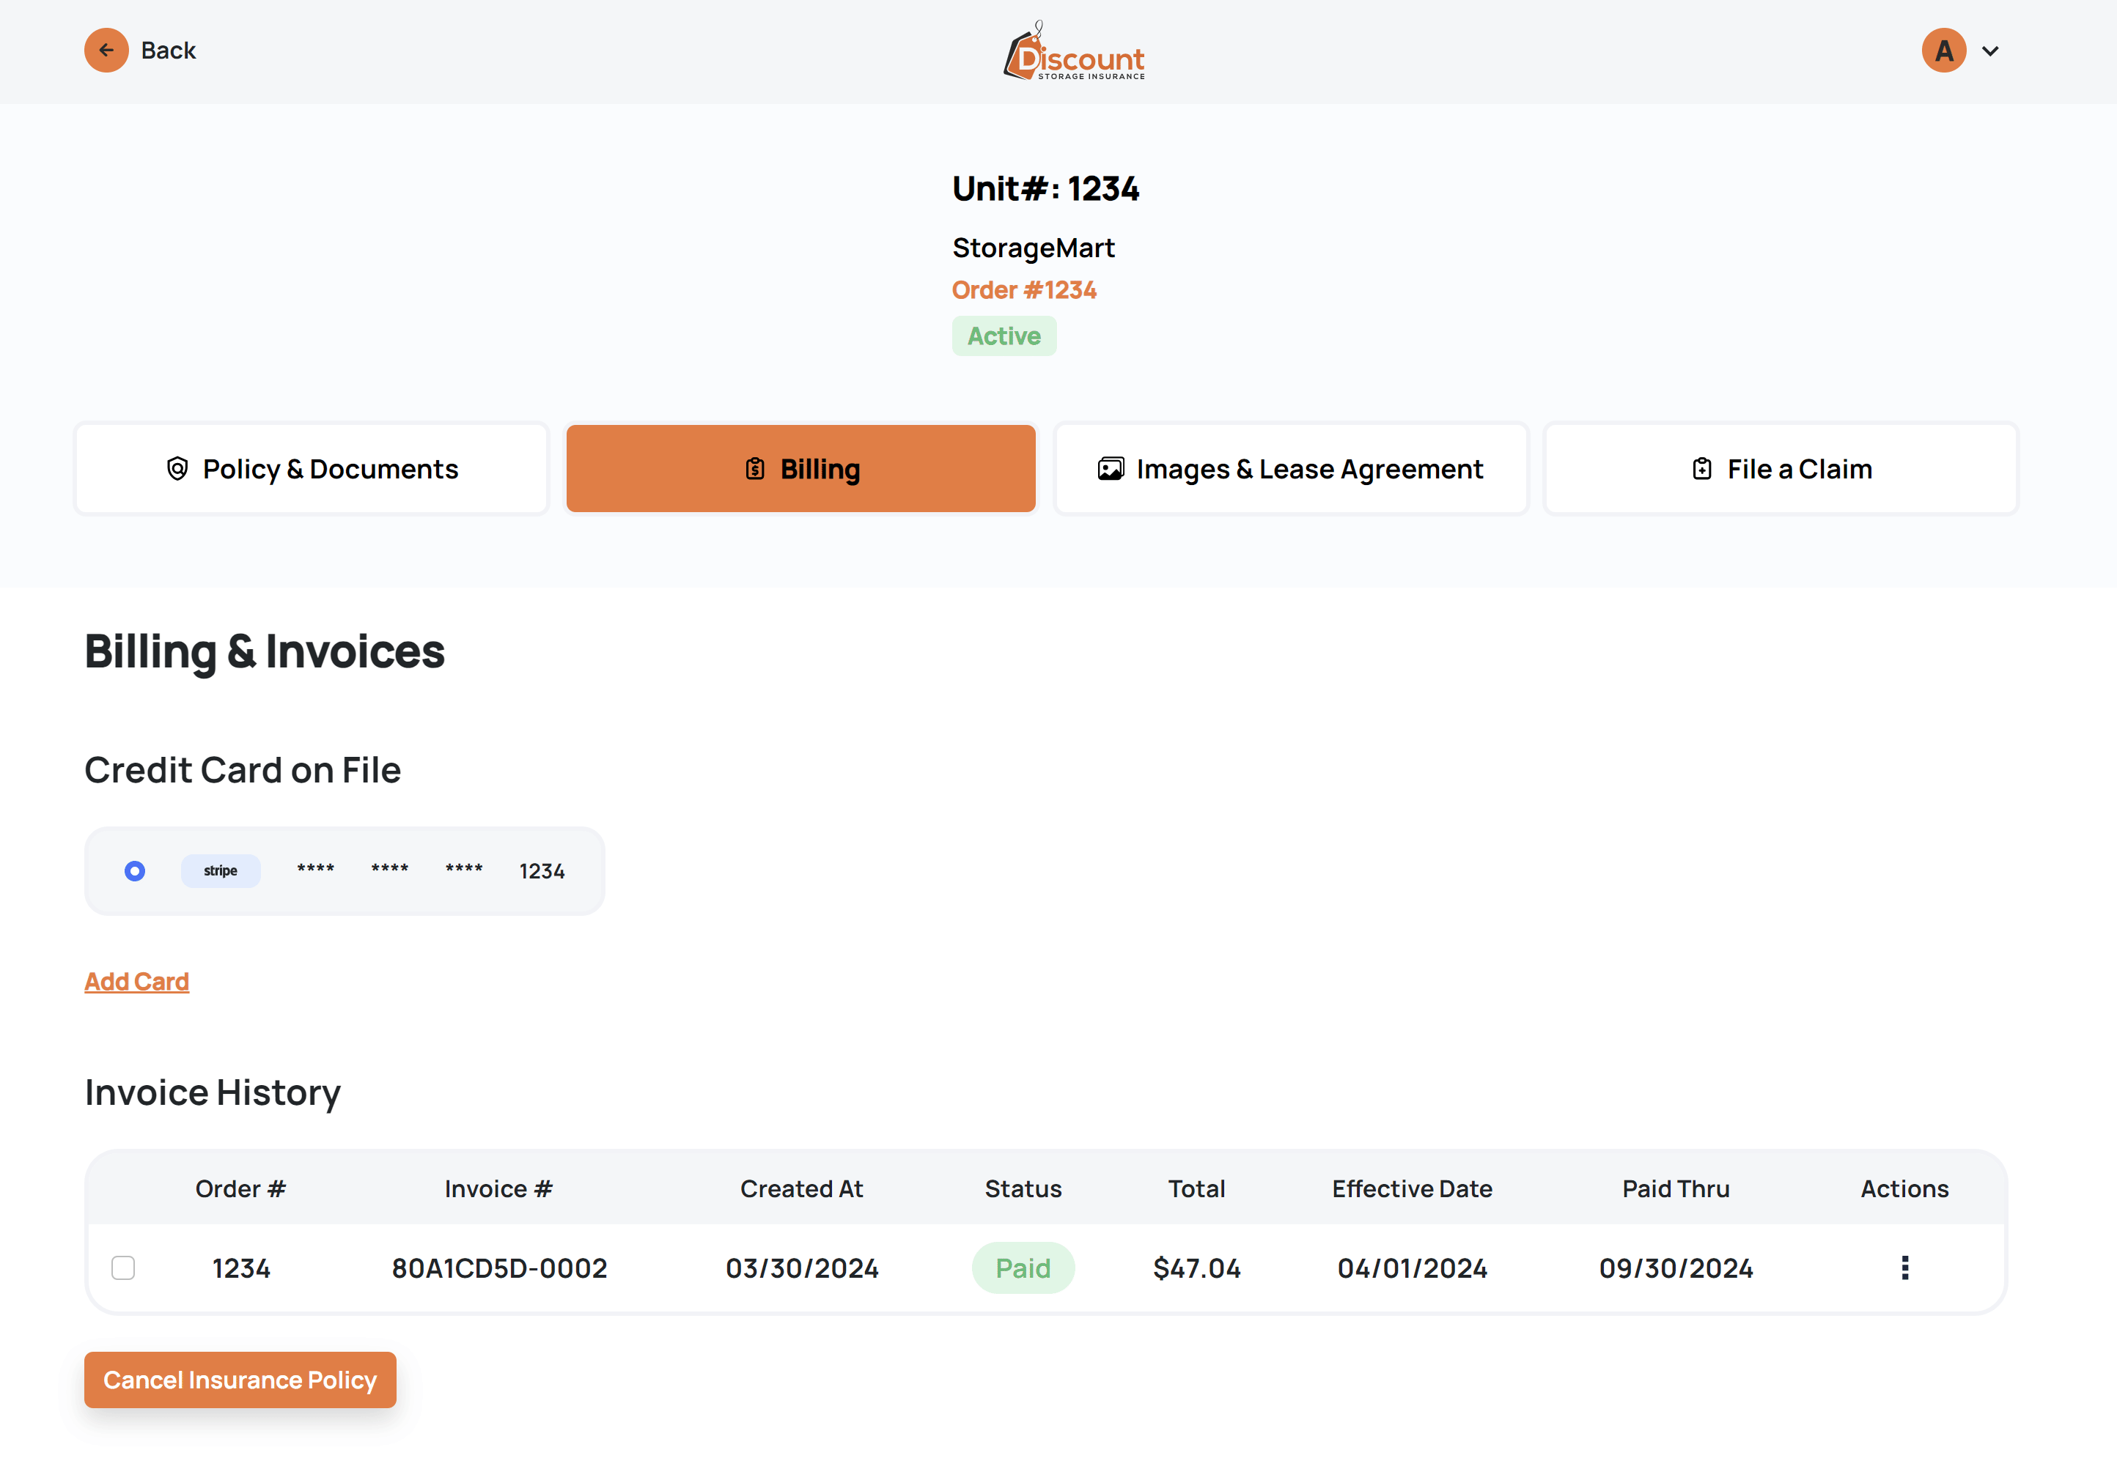Switch to the Policy & Documents tab
Viewport: 2117px width, 1458px height.
(x=312, y=469)
